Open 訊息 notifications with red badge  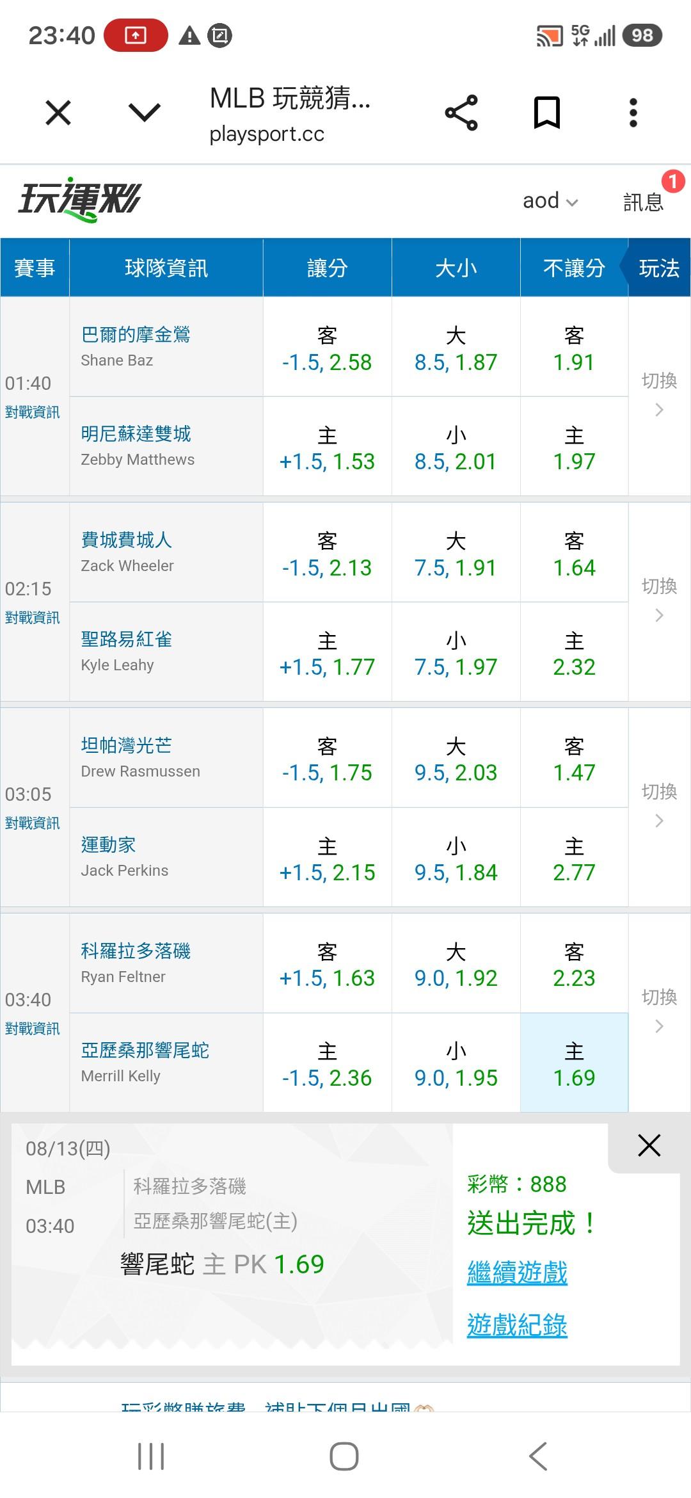point(644,201)
